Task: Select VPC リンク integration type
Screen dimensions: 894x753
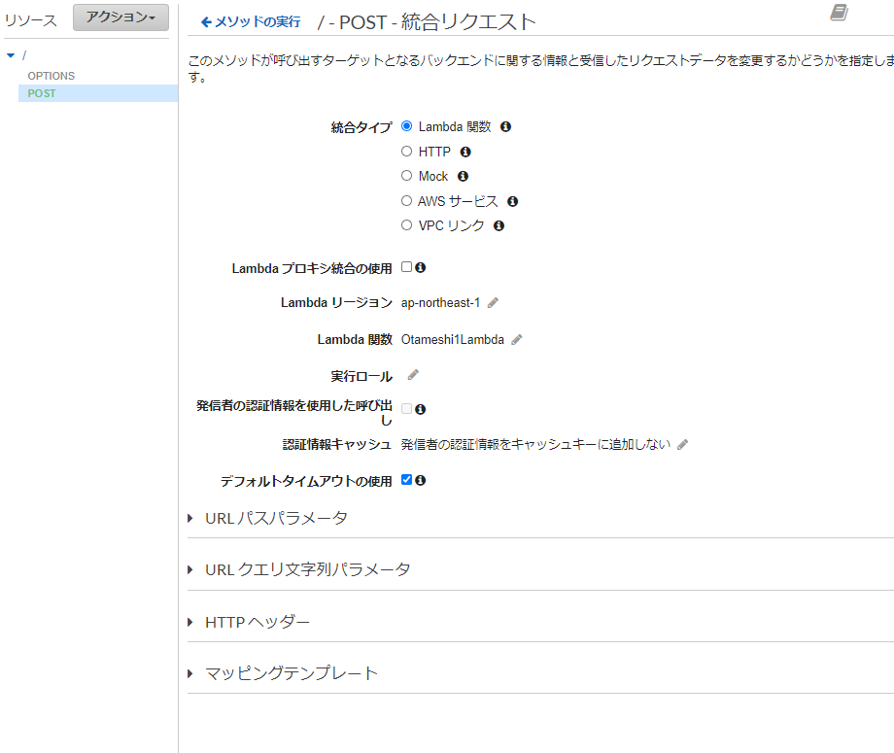Action: point(406,225)
